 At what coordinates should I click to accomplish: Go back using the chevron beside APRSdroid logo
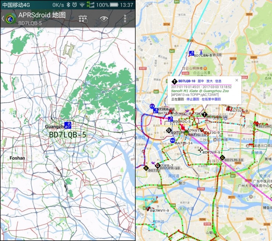(x=3, y=18)
